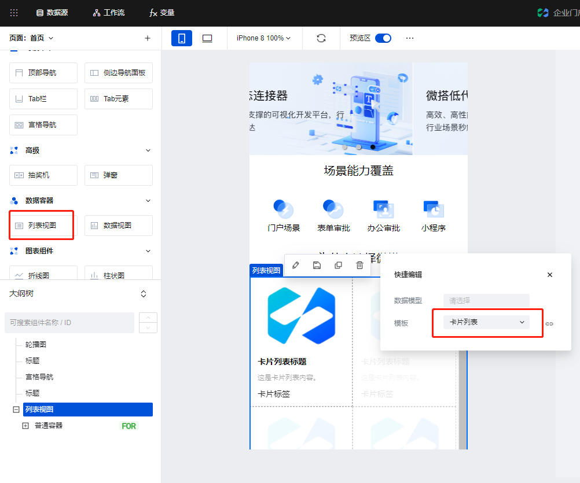Select 列表视图 node in outline tree
The image size is (580, 483).
point(87,410)
